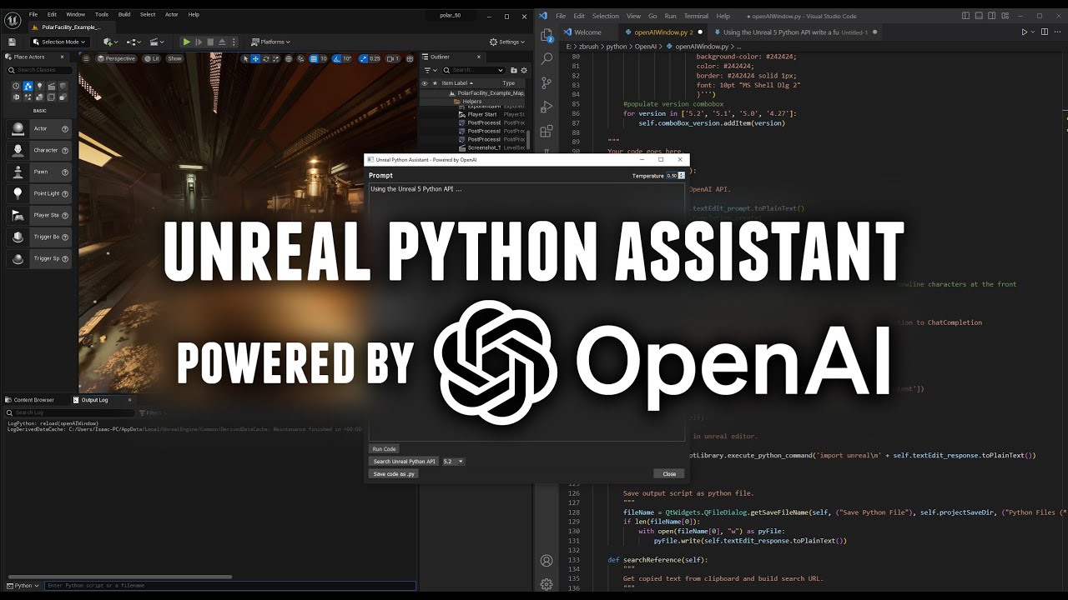Viewport: 1068px width, 600px height.
Task: Select the Helpers folder in Outliner
Action: (472, 102)
